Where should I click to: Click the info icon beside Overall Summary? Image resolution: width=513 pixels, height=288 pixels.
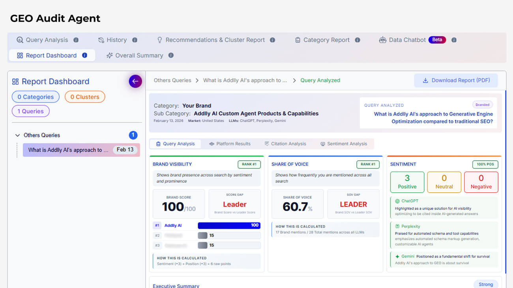click(x=171, y=55)
